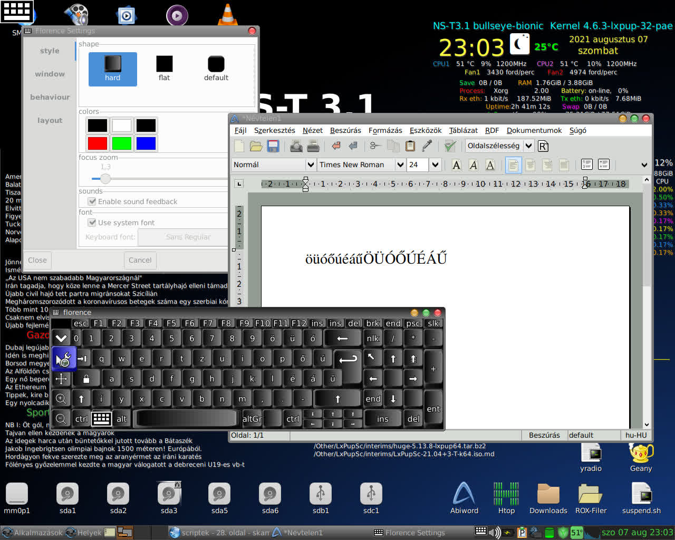The image size is (675, 540).
Task: Create a new document in AbiWord toolbar
Action: 239,146
